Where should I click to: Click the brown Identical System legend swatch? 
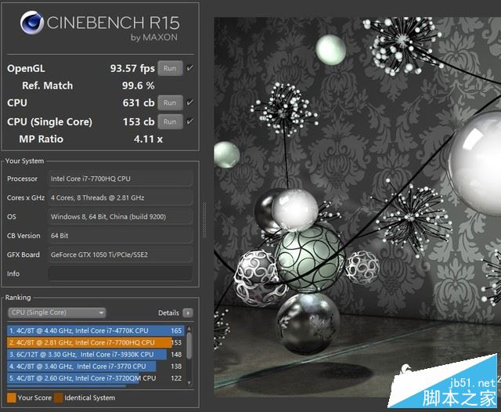(58, 398)
